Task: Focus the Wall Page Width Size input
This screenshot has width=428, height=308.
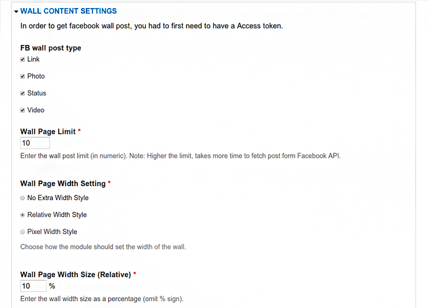Action: [x=33, y=286]
